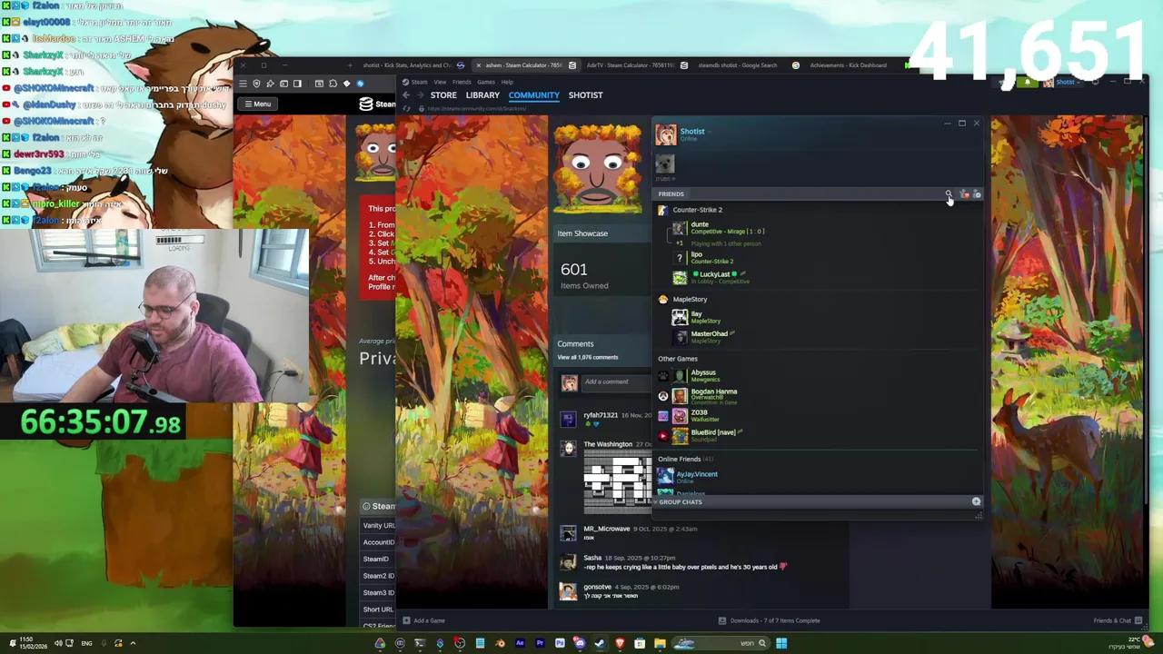
Task: Click Soundpad icon beside BlueBird
Action: tap(662, 436)
